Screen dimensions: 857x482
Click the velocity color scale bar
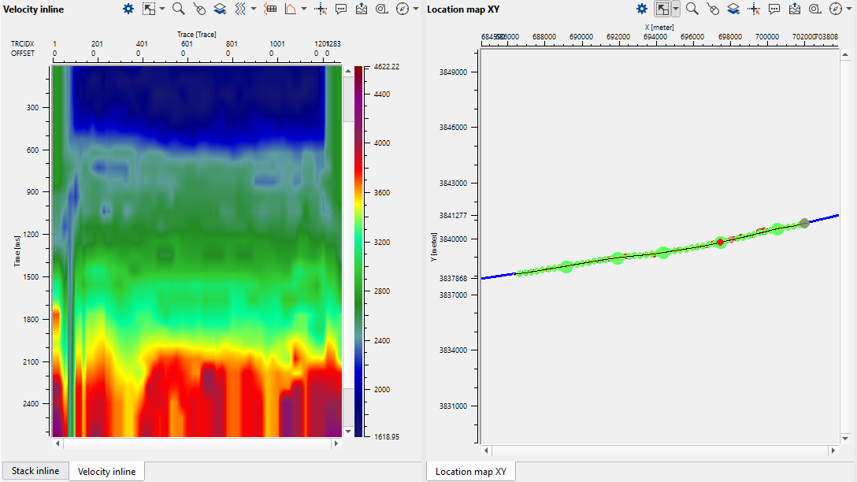(x=359, y=250)
